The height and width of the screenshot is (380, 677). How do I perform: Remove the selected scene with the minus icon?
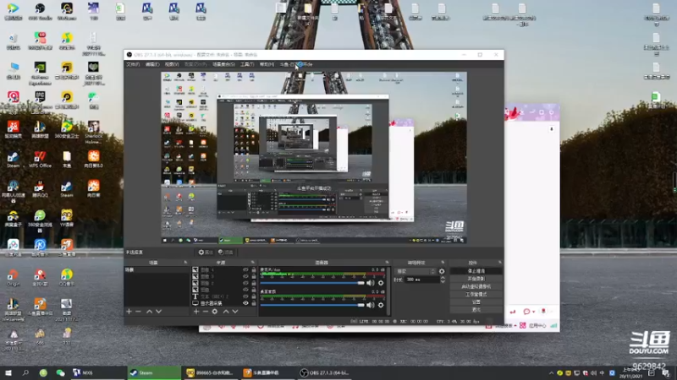(138, 311)
